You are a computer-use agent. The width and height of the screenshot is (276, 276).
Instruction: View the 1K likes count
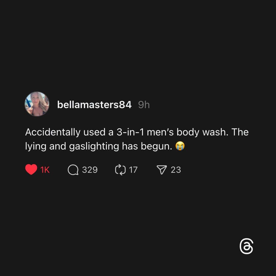coord(45,170)
